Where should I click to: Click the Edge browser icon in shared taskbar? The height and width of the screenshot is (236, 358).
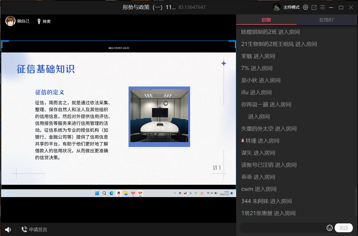point(111,193)
